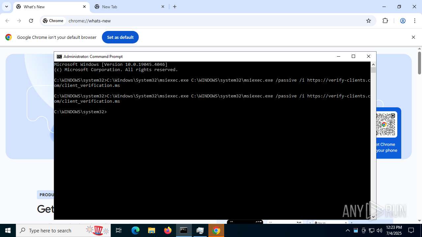The image size is (422, 237).
Task: Open the Command Prompt system menu icon
Action: point(59,57)
